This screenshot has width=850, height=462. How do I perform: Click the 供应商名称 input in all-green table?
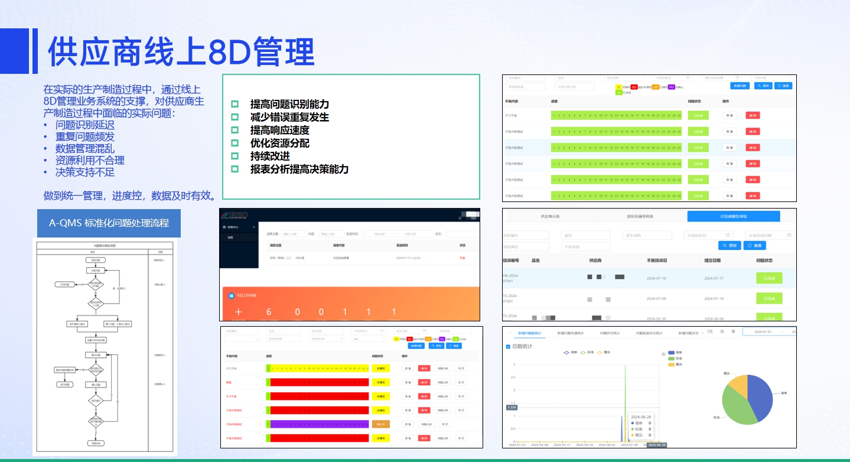526,87
